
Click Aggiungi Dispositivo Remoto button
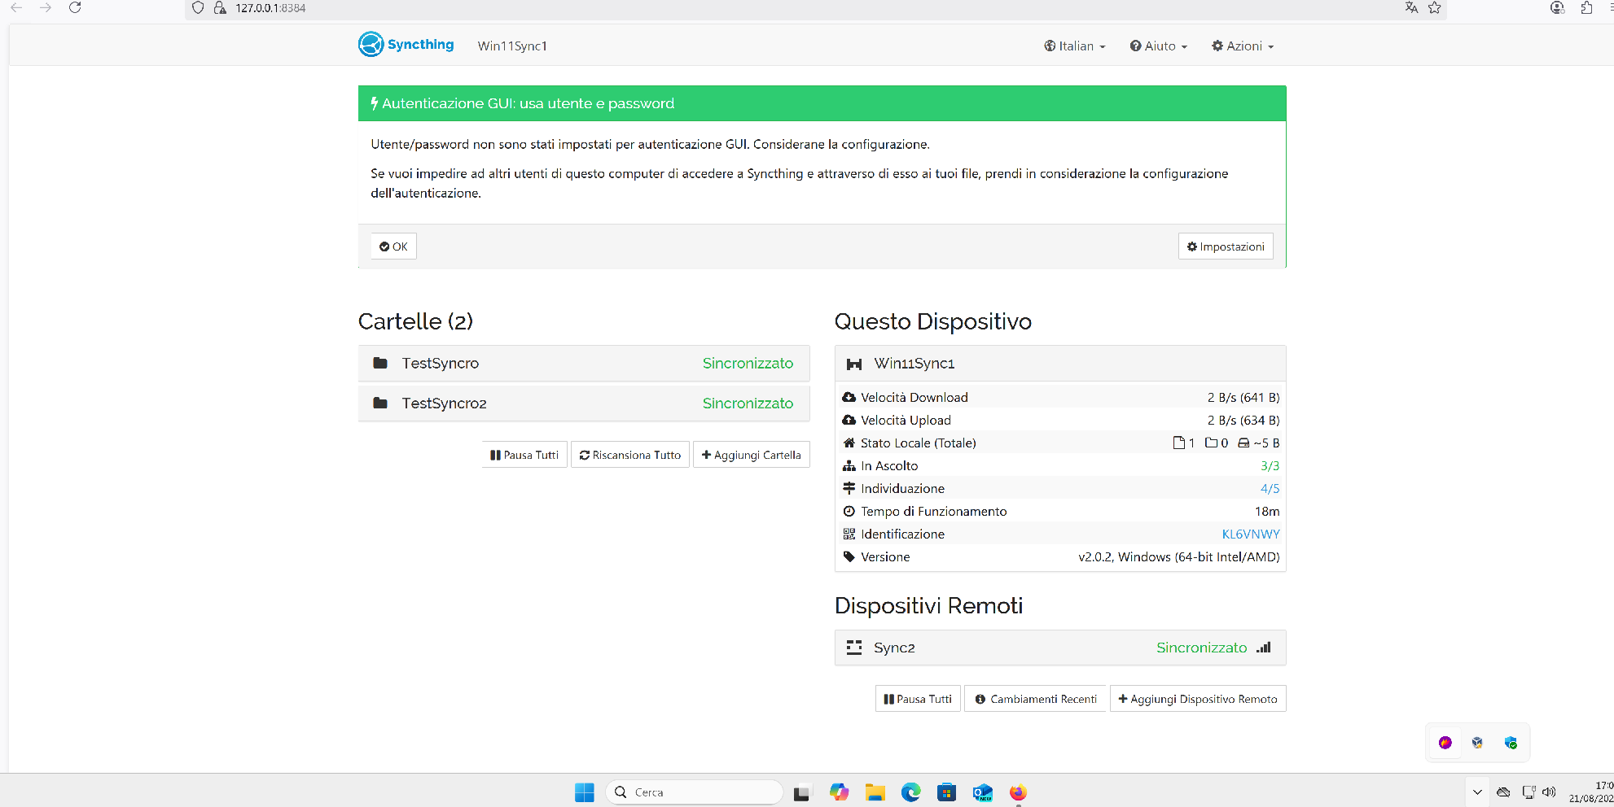coord(1197,699)
